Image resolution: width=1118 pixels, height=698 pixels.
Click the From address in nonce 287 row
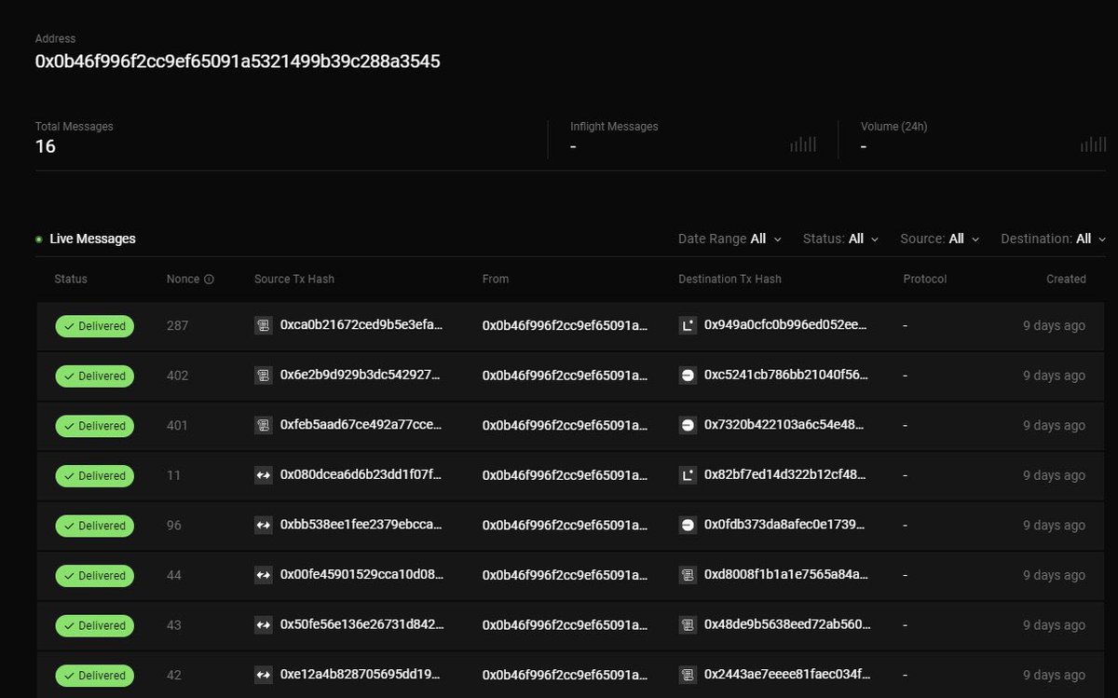(x=565, y=326)
